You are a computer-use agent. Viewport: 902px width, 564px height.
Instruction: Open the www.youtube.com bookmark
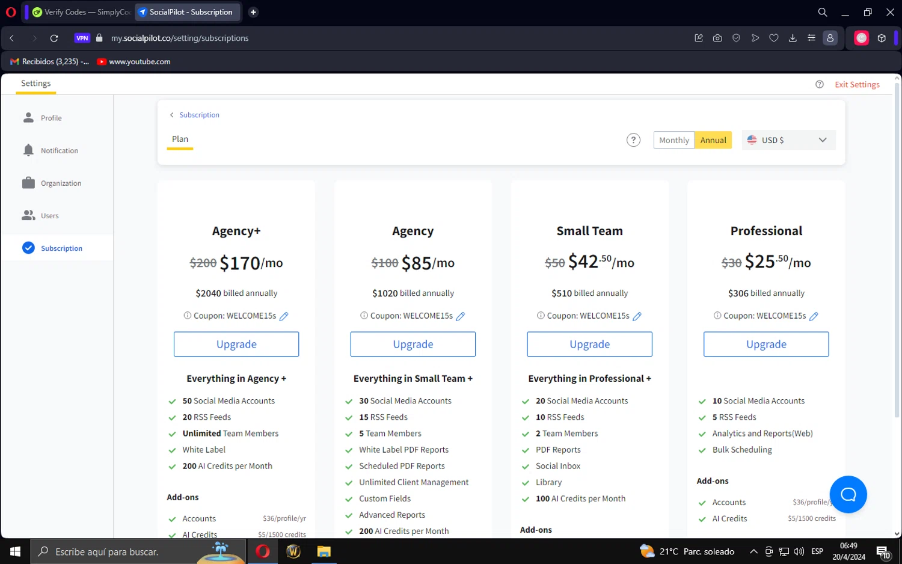(x=134, y=61)
